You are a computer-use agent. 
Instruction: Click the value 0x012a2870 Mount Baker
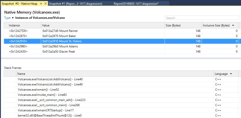(59, 36)
